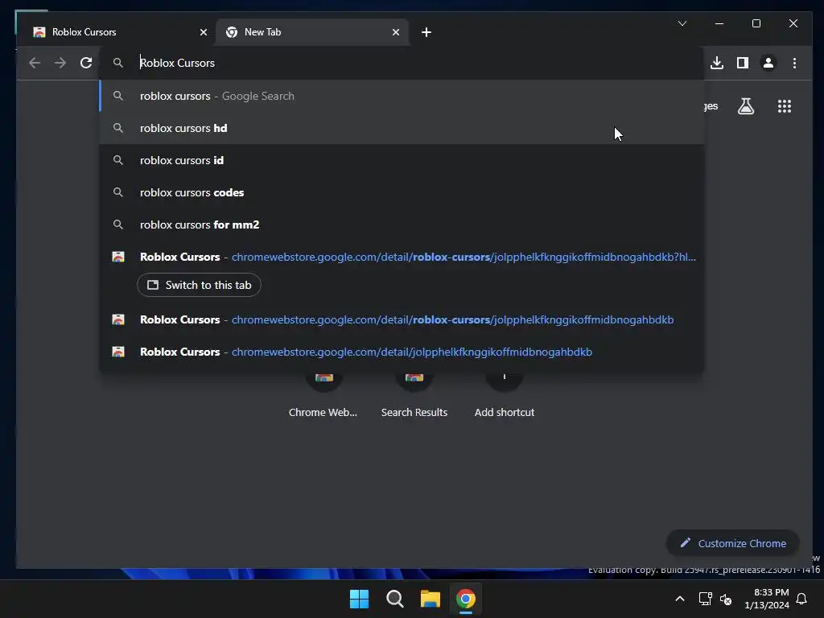This screenshot has width=824, height=618.
Task: Show hidden system tray icons
Action: click(679, 599)
